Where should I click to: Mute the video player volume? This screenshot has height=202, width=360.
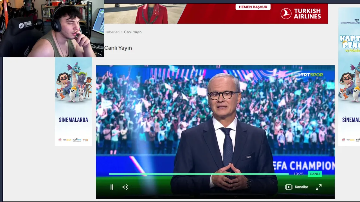click(125, 187)
